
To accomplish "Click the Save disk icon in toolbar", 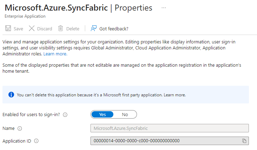I will click(8, 29).
